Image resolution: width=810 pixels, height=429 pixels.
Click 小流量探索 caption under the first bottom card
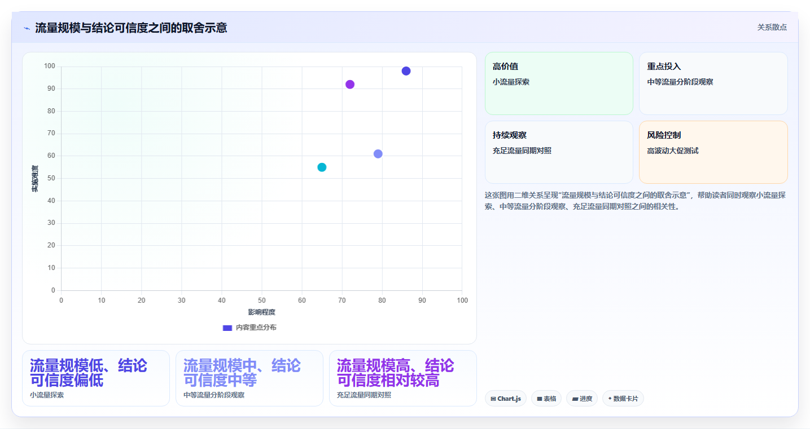tap(47, 395)
